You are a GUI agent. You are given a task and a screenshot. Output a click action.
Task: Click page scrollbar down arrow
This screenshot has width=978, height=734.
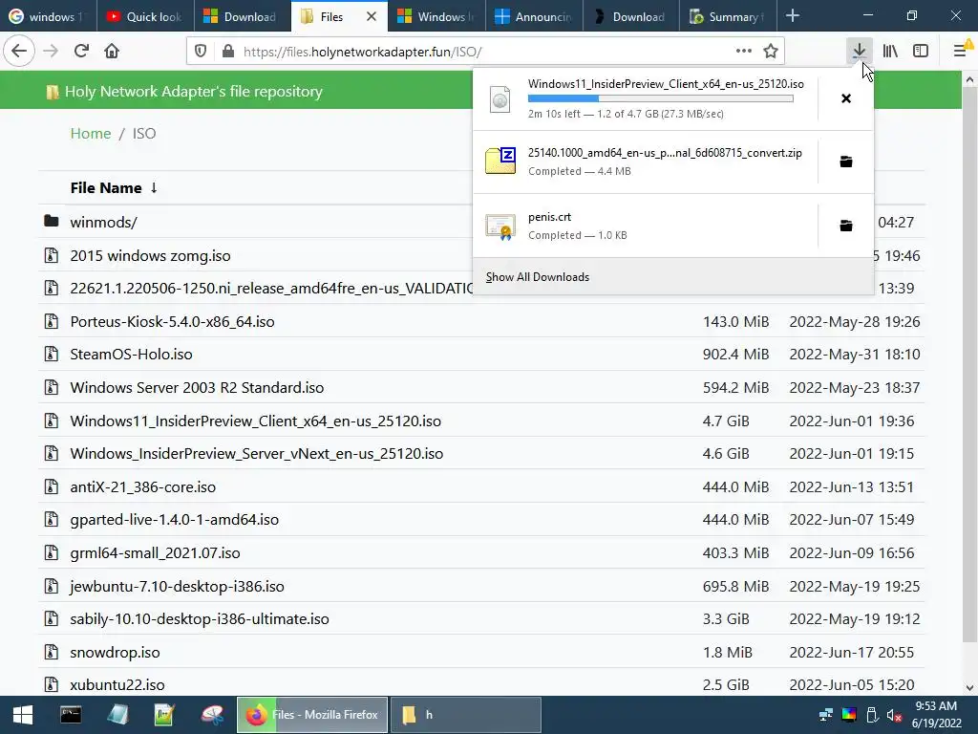point(969,687)
